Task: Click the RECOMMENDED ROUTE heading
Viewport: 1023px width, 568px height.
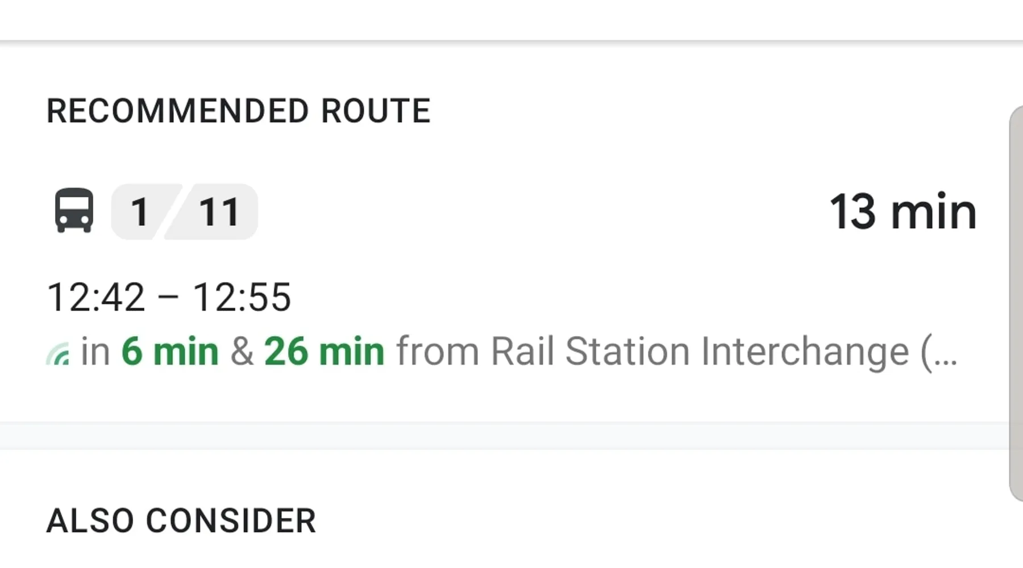Action: tap(238, 111)
